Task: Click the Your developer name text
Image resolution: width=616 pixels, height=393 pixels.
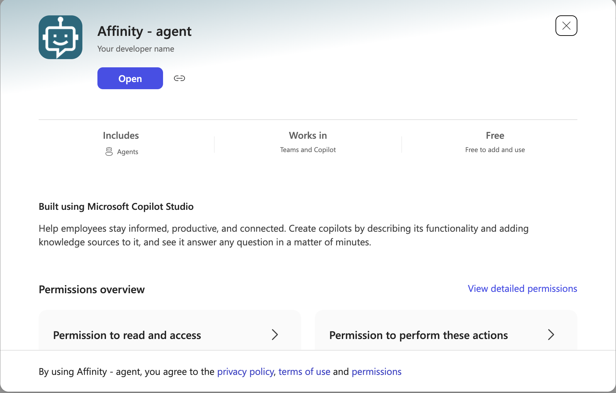Action: pos(136,49)
